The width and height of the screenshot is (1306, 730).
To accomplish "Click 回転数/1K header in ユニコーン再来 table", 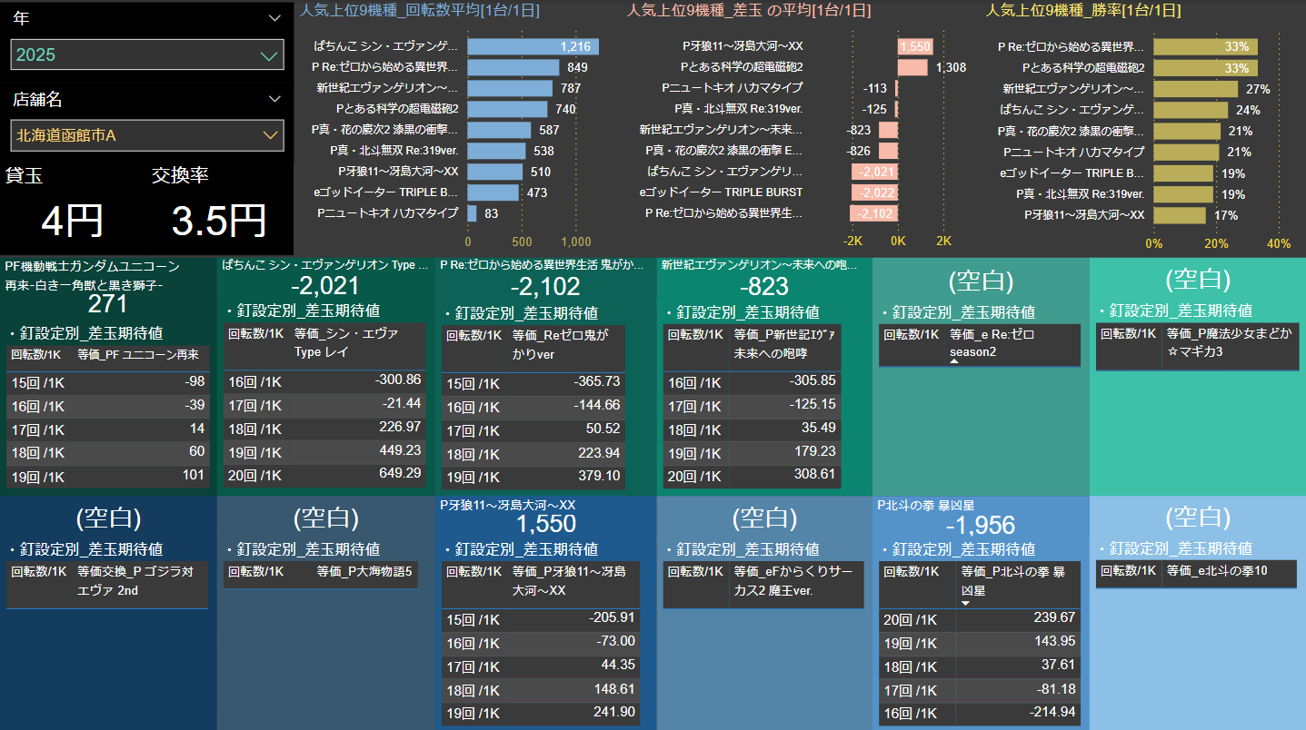I will click(x=37, y=355).
